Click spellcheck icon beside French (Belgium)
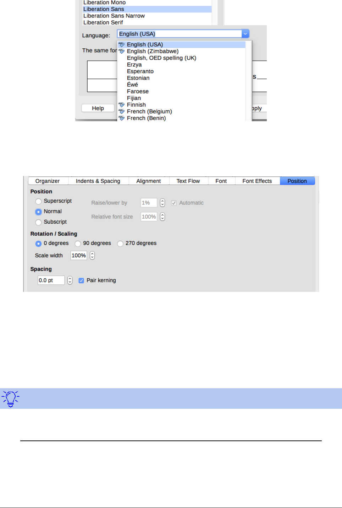This screenshot has height=508, width=342. point(122,111)
